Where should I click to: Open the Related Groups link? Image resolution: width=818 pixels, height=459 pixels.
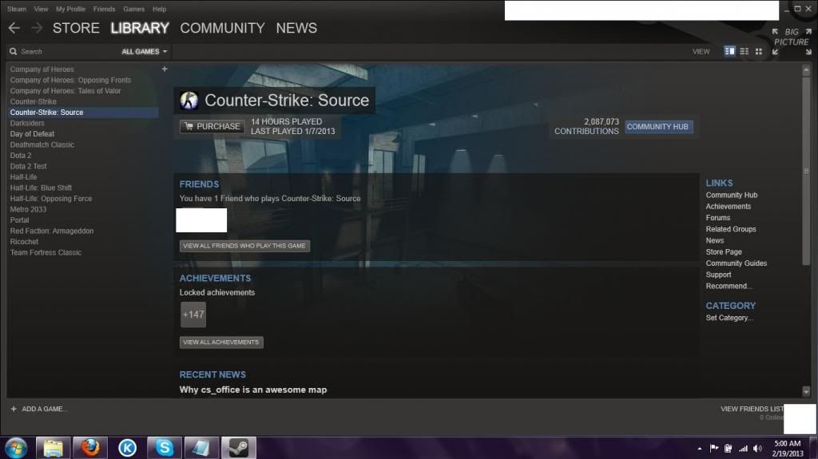point(731,229)
